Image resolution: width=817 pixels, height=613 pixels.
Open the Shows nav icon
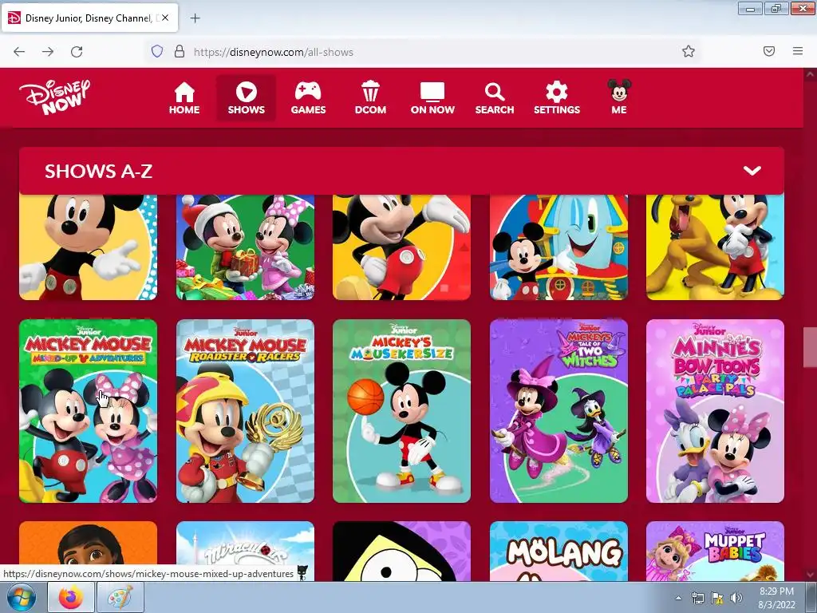pos(246,98)
